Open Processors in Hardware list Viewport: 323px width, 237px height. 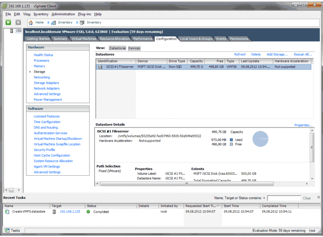point(42,61)
